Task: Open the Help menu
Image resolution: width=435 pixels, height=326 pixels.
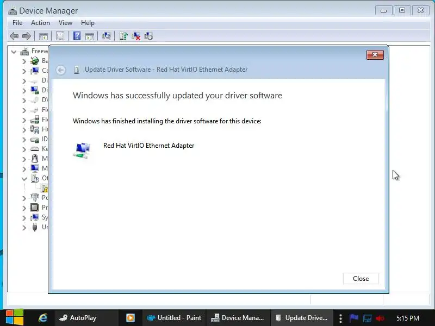Action: point(88,23)
